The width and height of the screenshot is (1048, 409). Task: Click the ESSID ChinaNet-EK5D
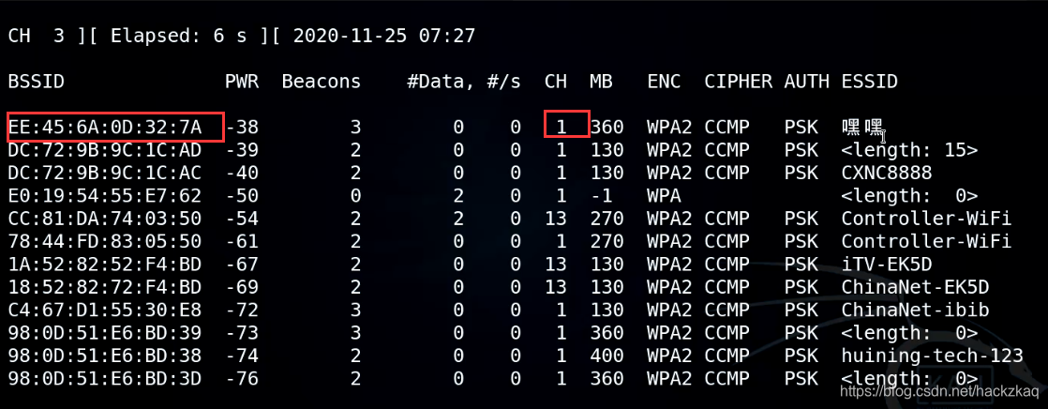coord(916,287)
